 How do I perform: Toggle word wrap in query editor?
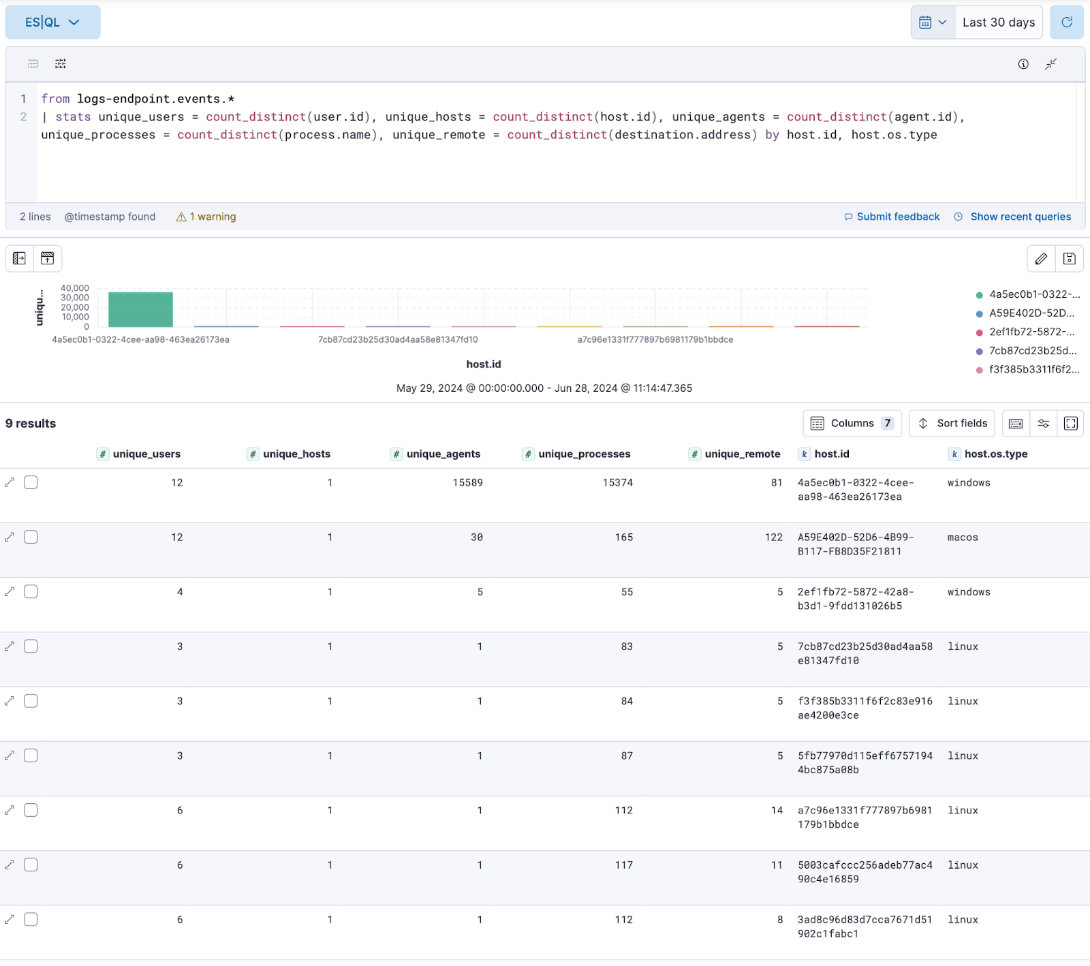(33, 64)
